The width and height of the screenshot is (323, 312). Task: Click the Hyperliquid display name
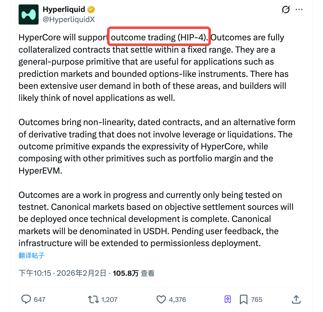(x=64, y=9)
